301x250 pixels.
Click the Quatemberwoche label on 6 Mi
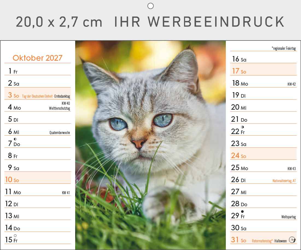coord(60,132)
